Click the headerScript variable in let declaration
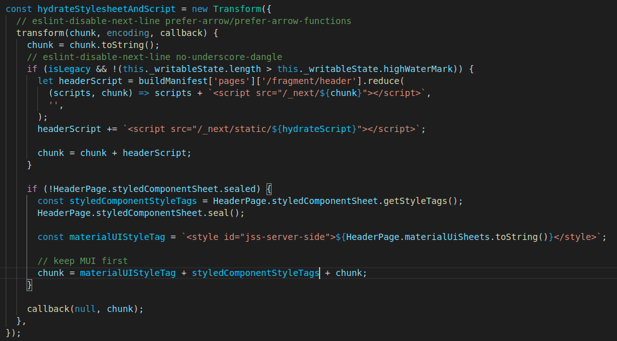The height and width of the screenshot is (341, 617). pos(90,81)
